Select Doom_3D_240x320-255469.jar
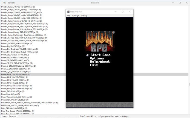This screenshot has width=190, height=118. (15, 55)
